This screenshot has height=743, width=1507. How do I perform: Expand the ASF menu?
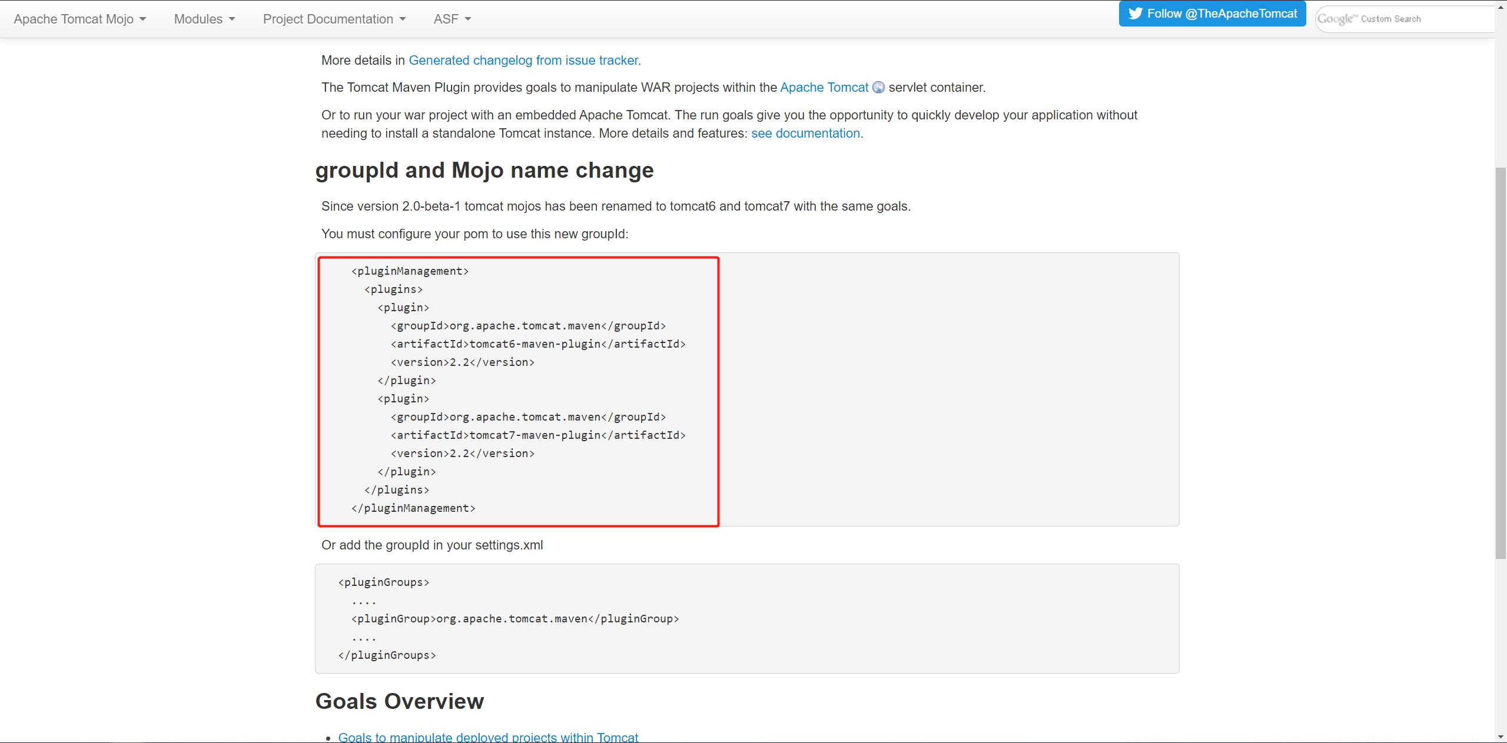(452, 19)
